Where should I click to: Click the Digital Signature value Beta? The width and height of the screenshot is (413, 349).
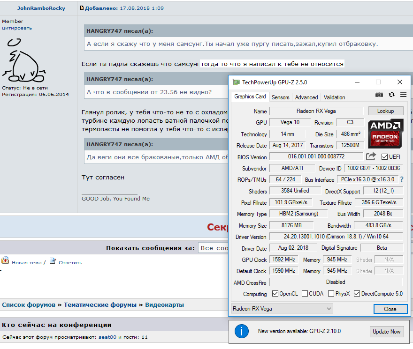pyautogui.click(x=382, y=248)
